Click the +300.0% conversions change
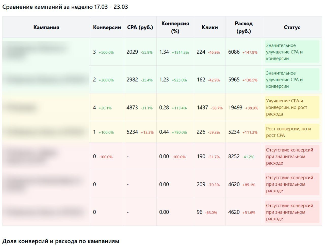This screenshot has height=246, width=325. point(106,80)
